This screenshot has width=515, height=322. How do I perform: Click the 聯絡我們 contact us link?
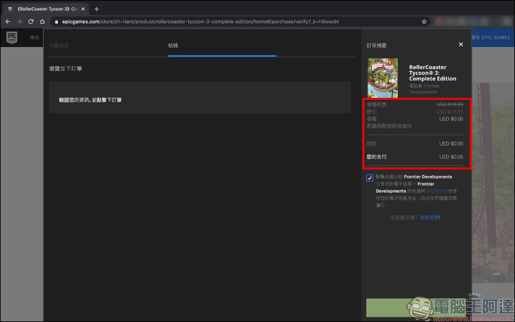tap(430, 218)
